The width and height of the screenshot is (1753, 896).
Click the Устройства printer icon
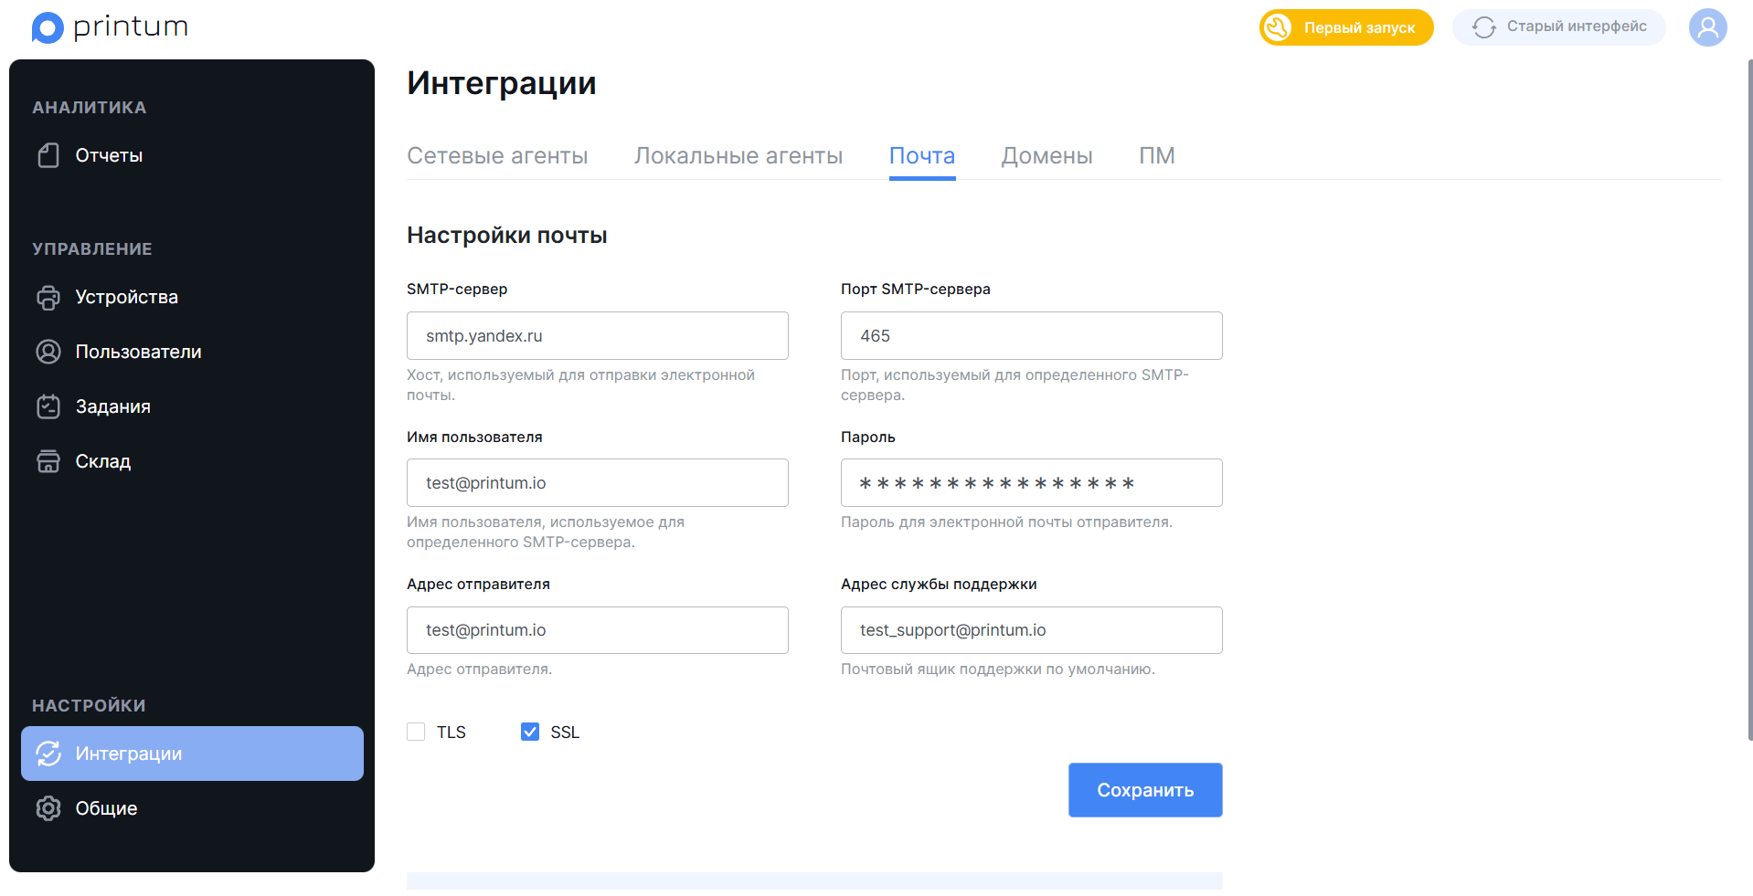48,297
